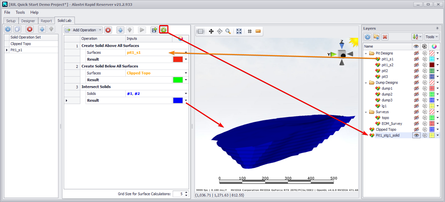Click the Grid Size input field
445x202 pixels.
point(178,194)
